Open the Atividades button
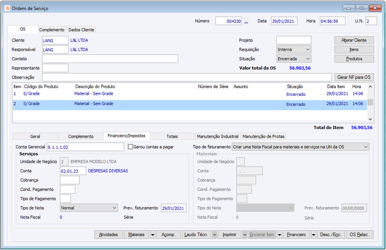386x250 pixels. [x=108, y=235]
